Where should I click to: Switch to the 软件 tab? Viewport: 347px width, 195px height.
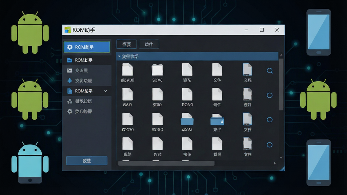point(149,44)
